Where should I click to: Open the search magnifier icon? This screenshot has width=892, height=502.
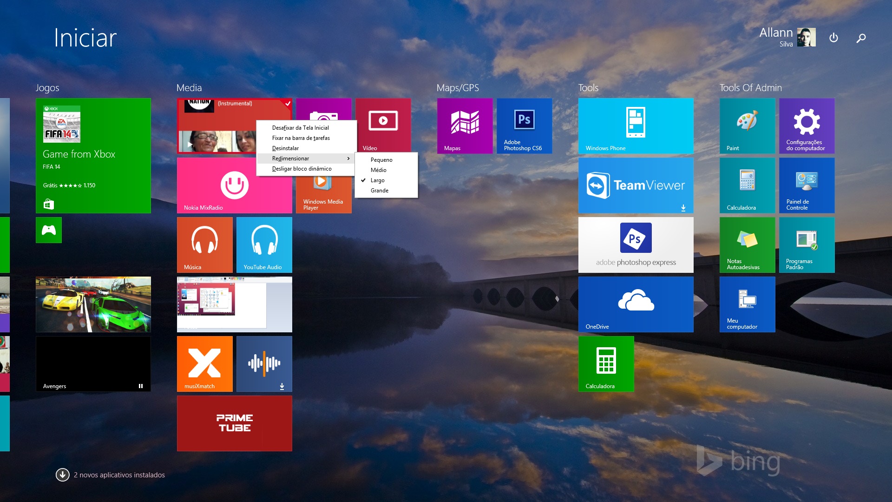point(861,38)
